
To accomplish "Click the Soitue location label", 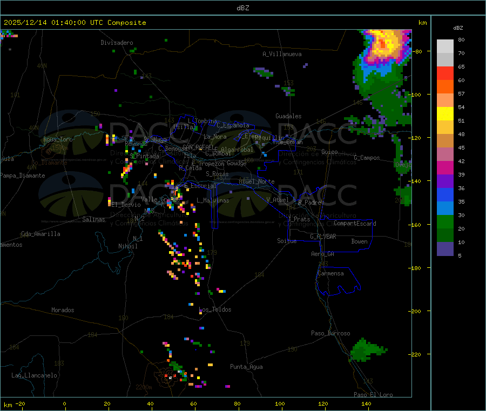I will [287, 241].
